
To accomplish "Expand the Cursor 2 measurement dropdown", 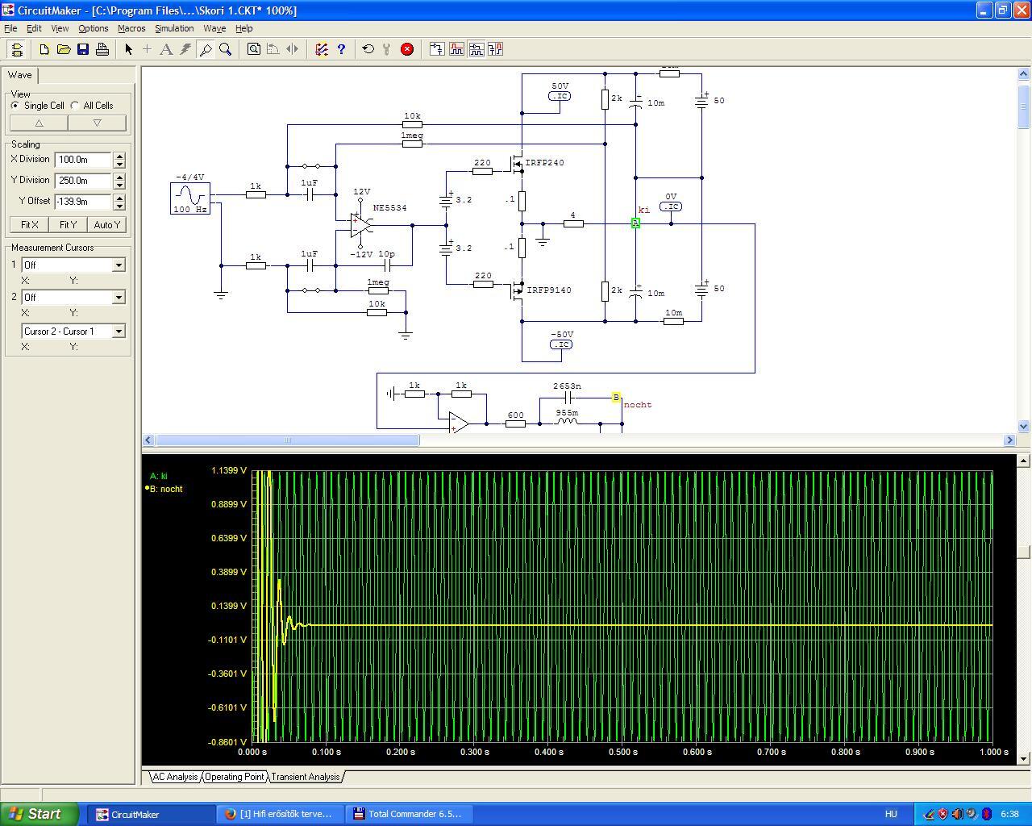I will pyautogui.click(x=119, y=298).
